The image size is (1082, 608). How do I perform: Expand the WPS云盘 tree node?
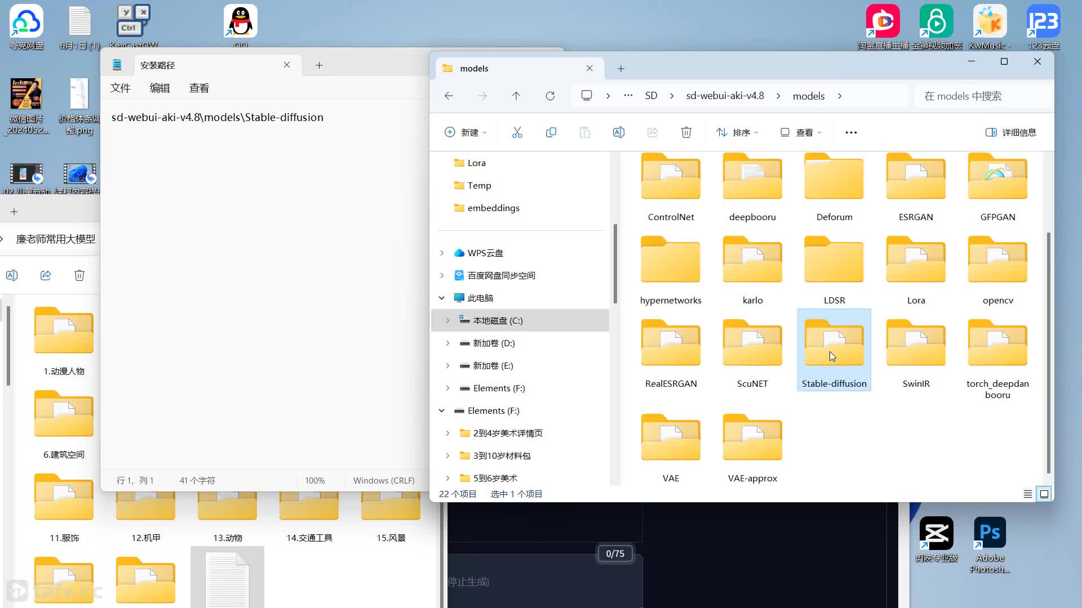442,253
